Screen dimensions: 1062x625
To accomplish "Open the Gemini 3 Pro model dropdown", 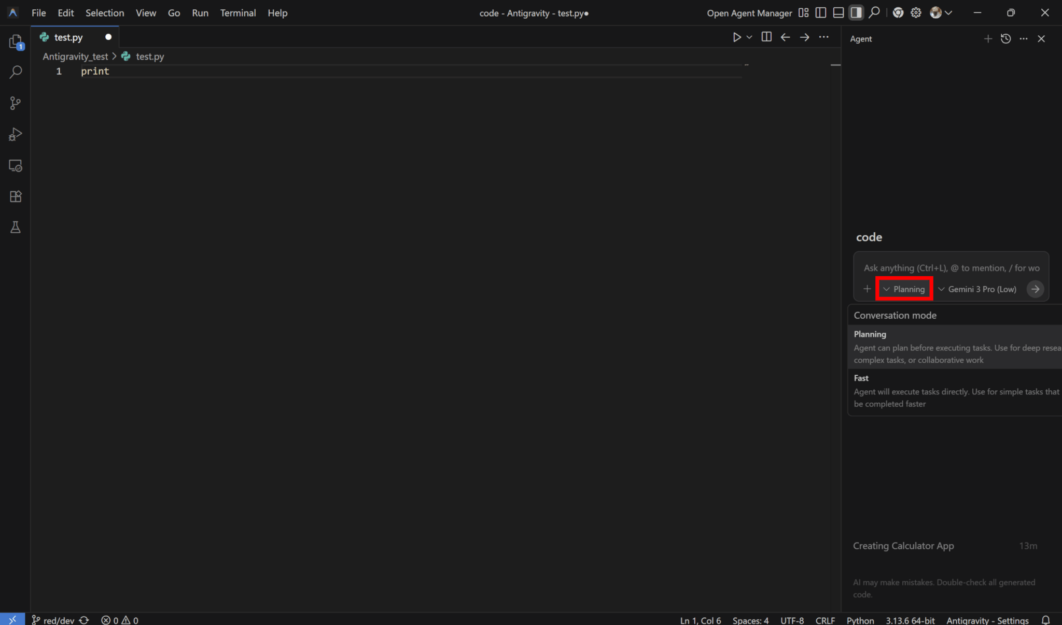I will coord(977,289).
